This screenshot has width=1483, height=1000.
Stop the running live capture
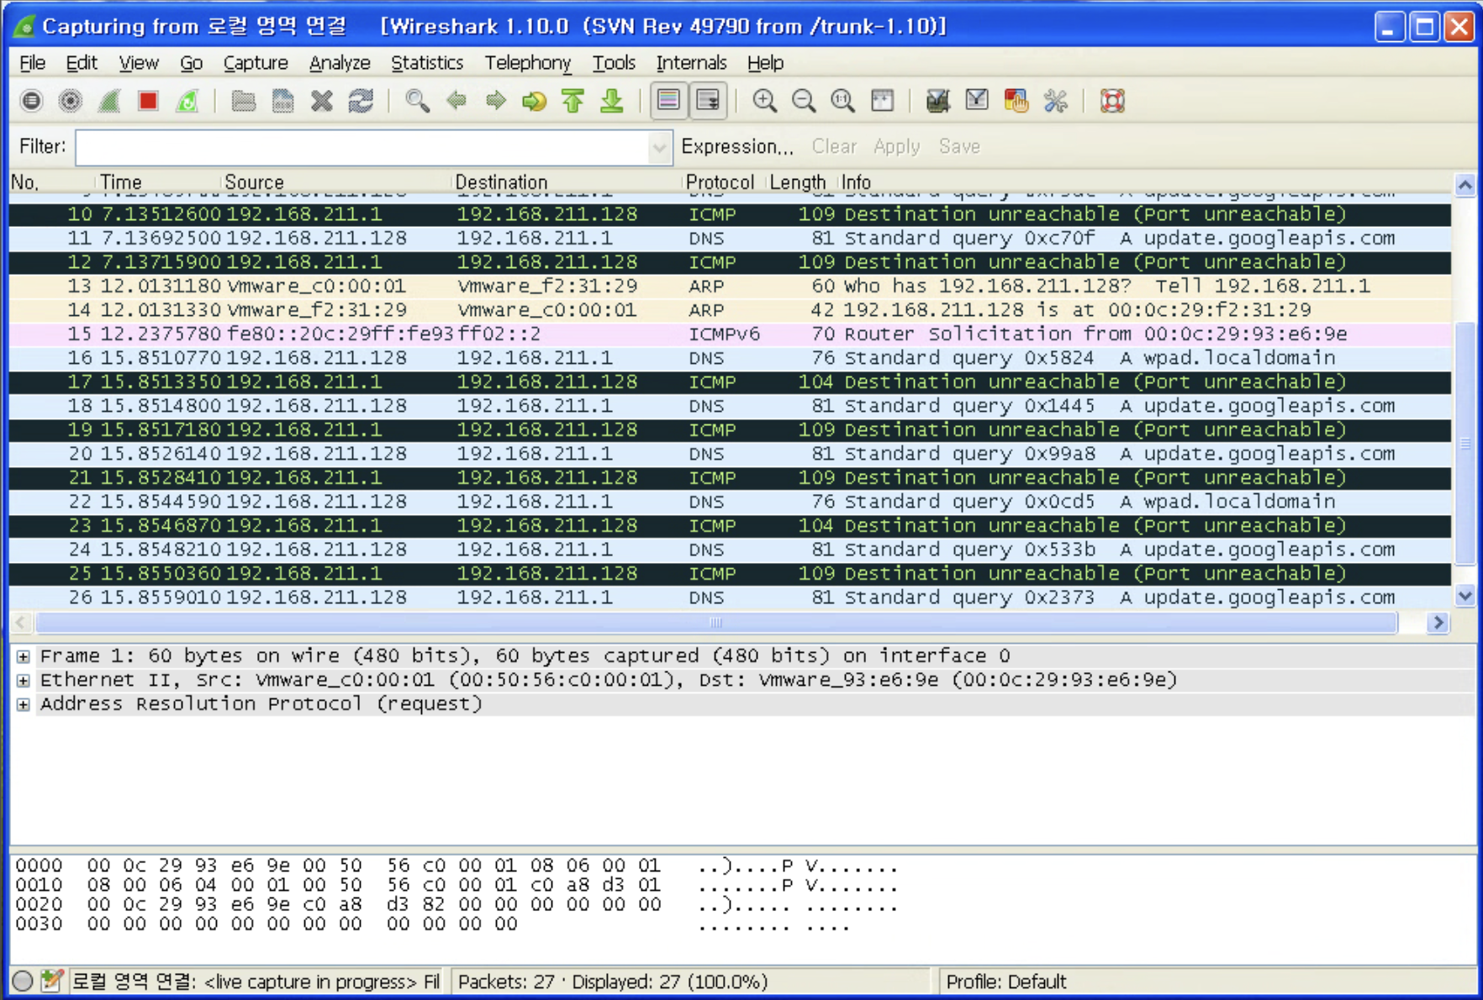coord(149,101)
